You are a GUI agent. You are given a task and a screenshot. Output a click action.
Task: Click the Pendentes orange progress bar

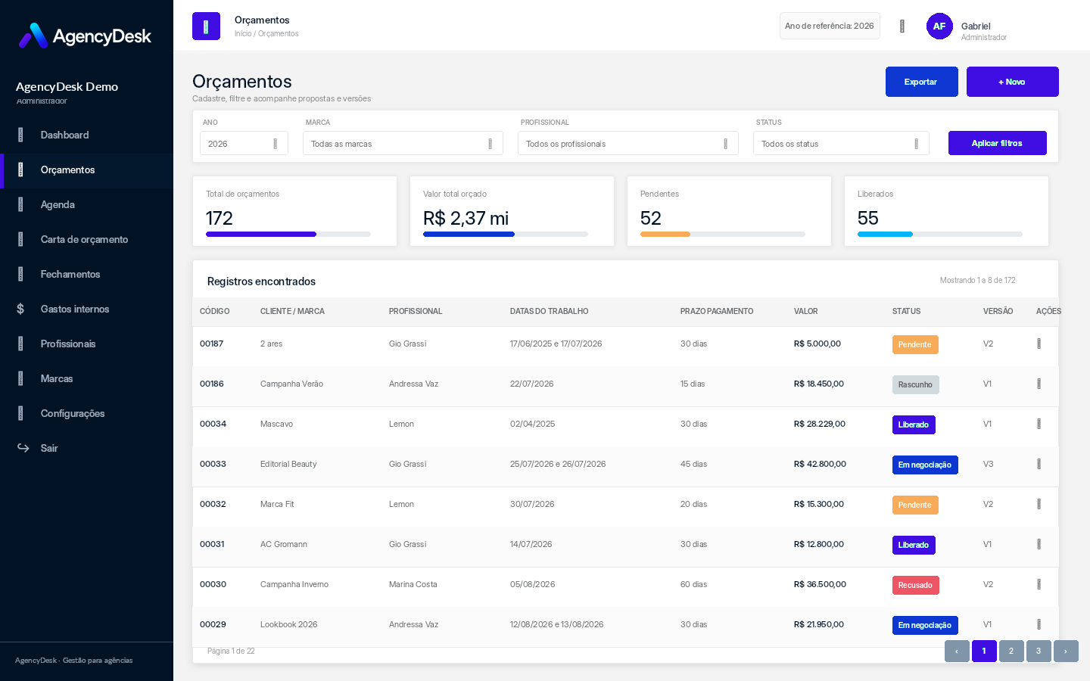point(723,235)
